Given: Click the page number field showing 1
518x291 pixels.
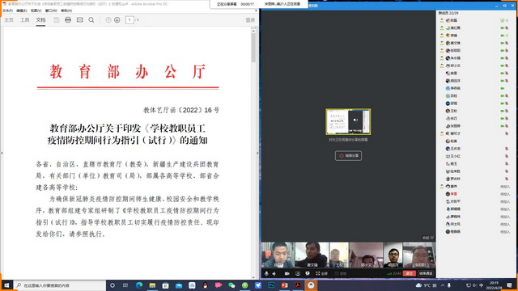Looking at the screenshot, I should (x=129, y=20).
